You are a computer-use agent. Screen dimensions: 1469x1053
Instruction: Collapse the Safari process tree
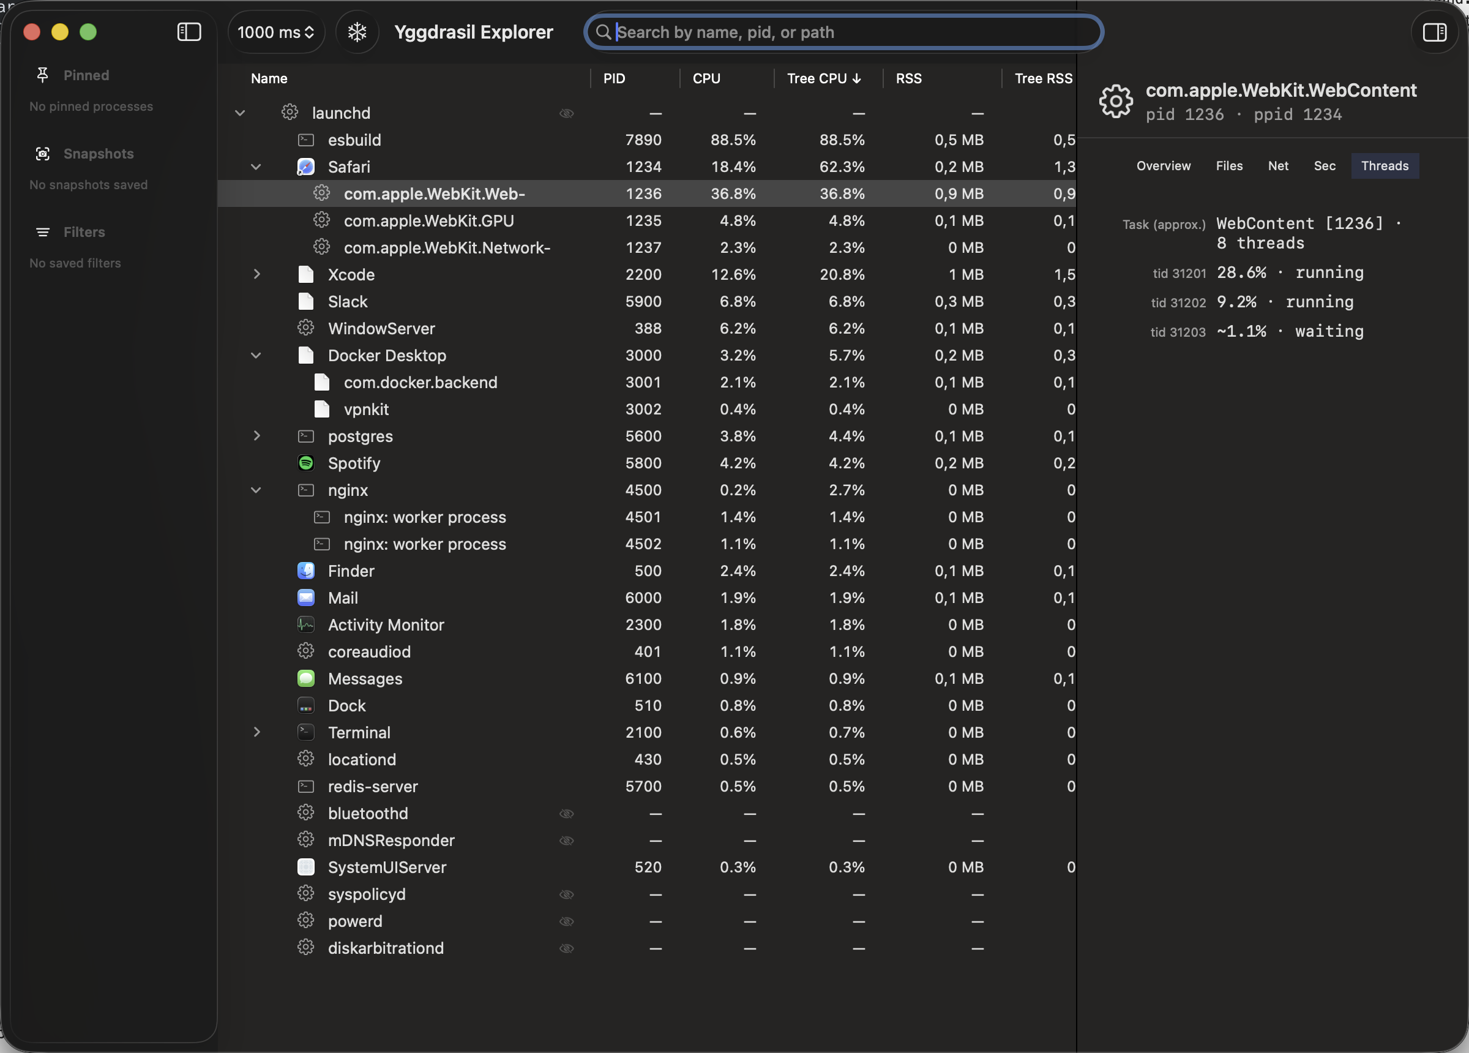click(256, 167)
